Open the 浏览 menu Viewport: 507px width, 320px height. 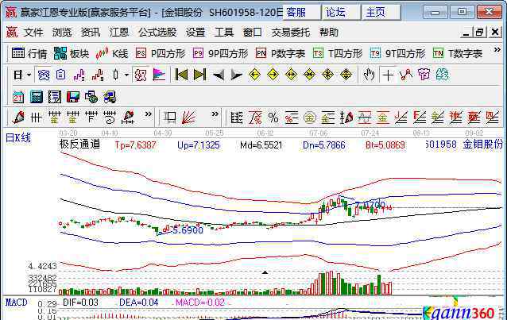click(x=62, y=33)
